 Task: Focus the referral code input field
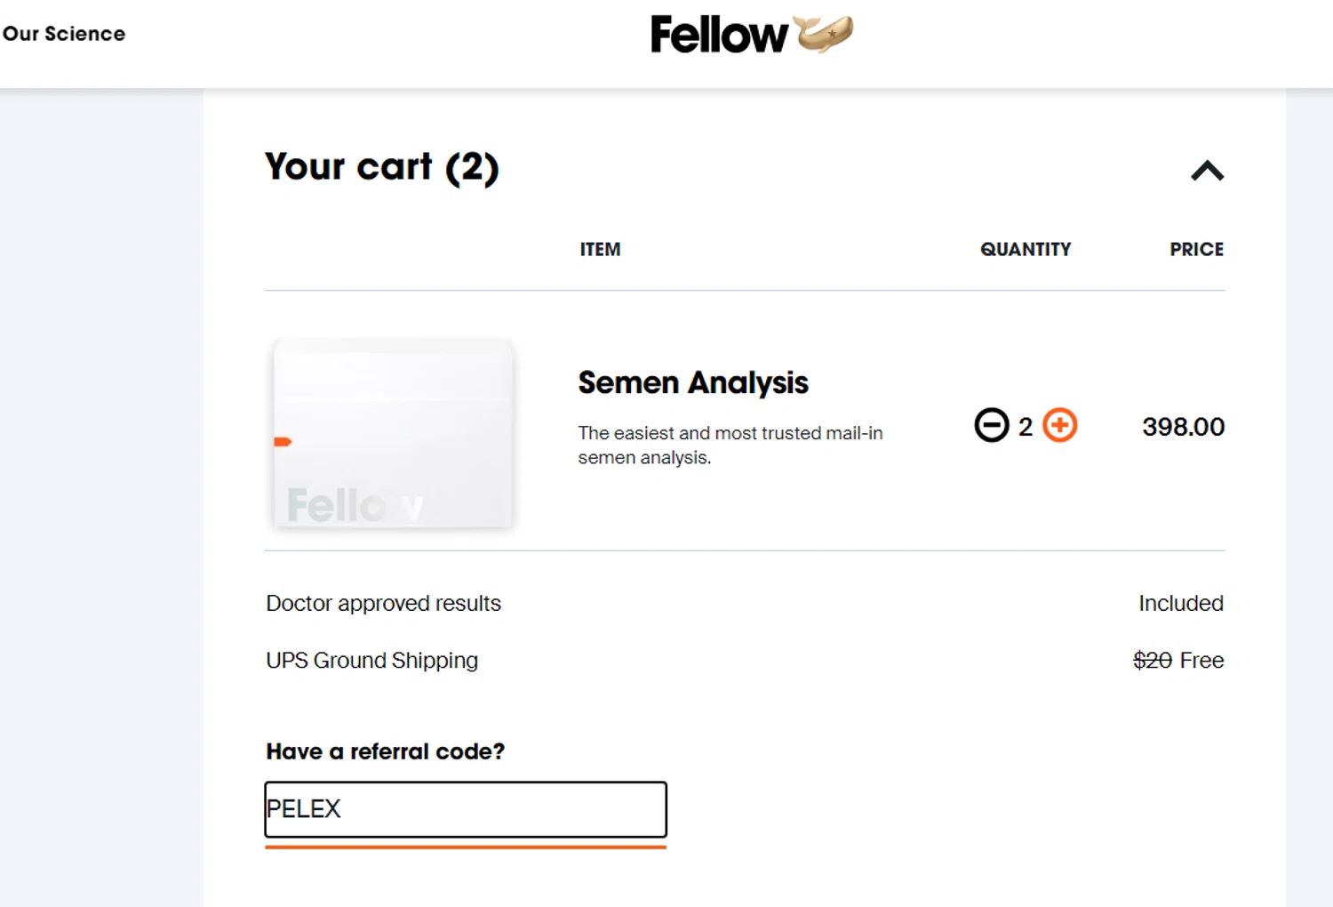click(465, 809)
